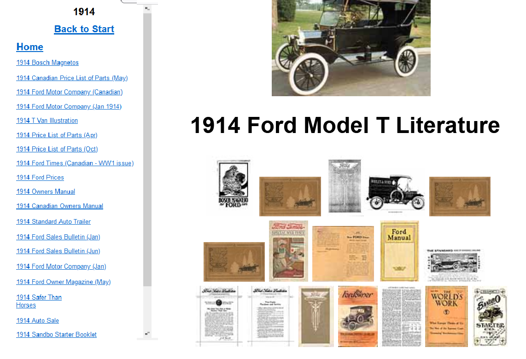The height and width of the screenshot is (359, 526).
Task: Open the Bosch Magneto cover thumbnail
Action: click(x=233, y=187)
